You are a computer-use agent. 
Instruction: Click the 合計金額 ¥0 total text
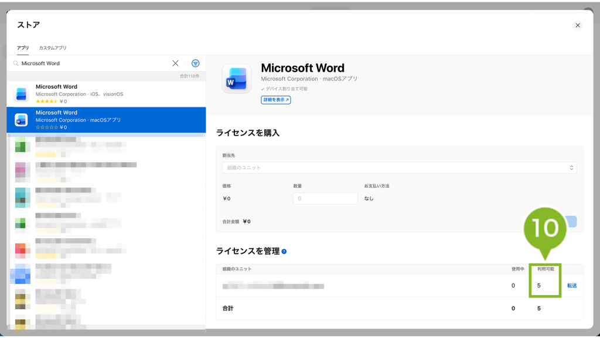tap(236, 221)
